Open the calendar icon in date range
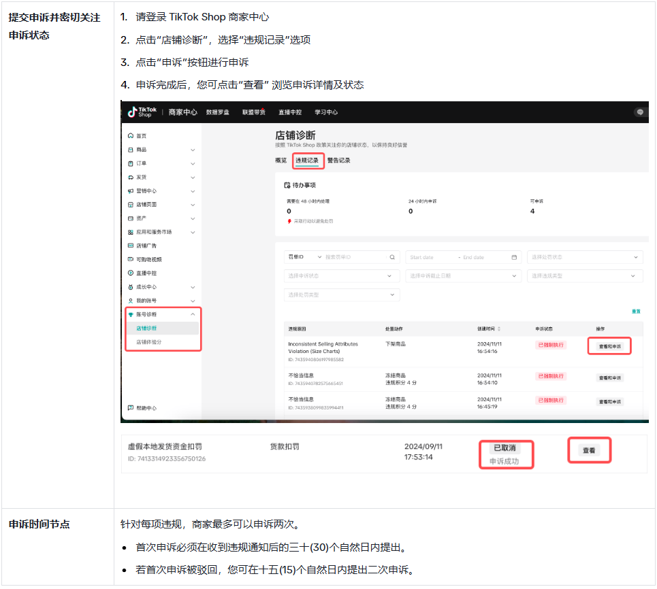The height and width of the screenshot is (589, 657). click(515, 258)
